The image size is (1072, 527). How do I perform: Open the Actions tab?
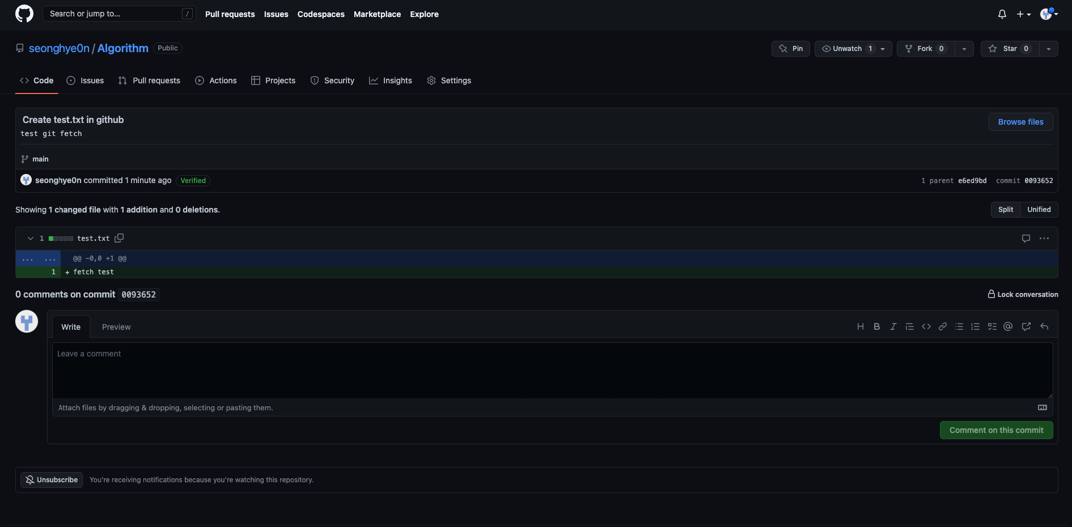point(216,80)
